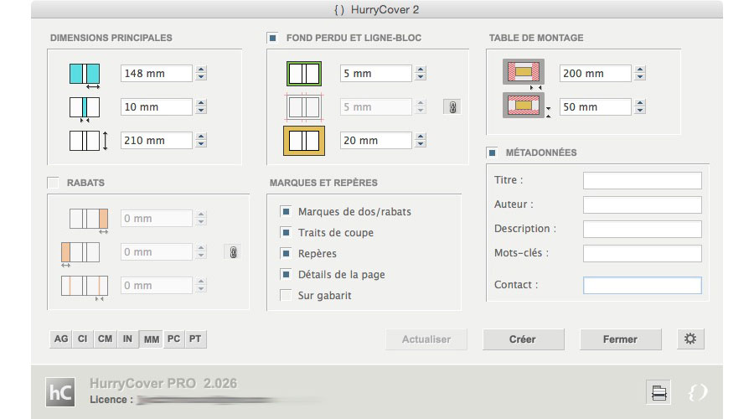The image size is (754, 419).
Task: Click the Mots-clés input field
Action: coord(643,254)
